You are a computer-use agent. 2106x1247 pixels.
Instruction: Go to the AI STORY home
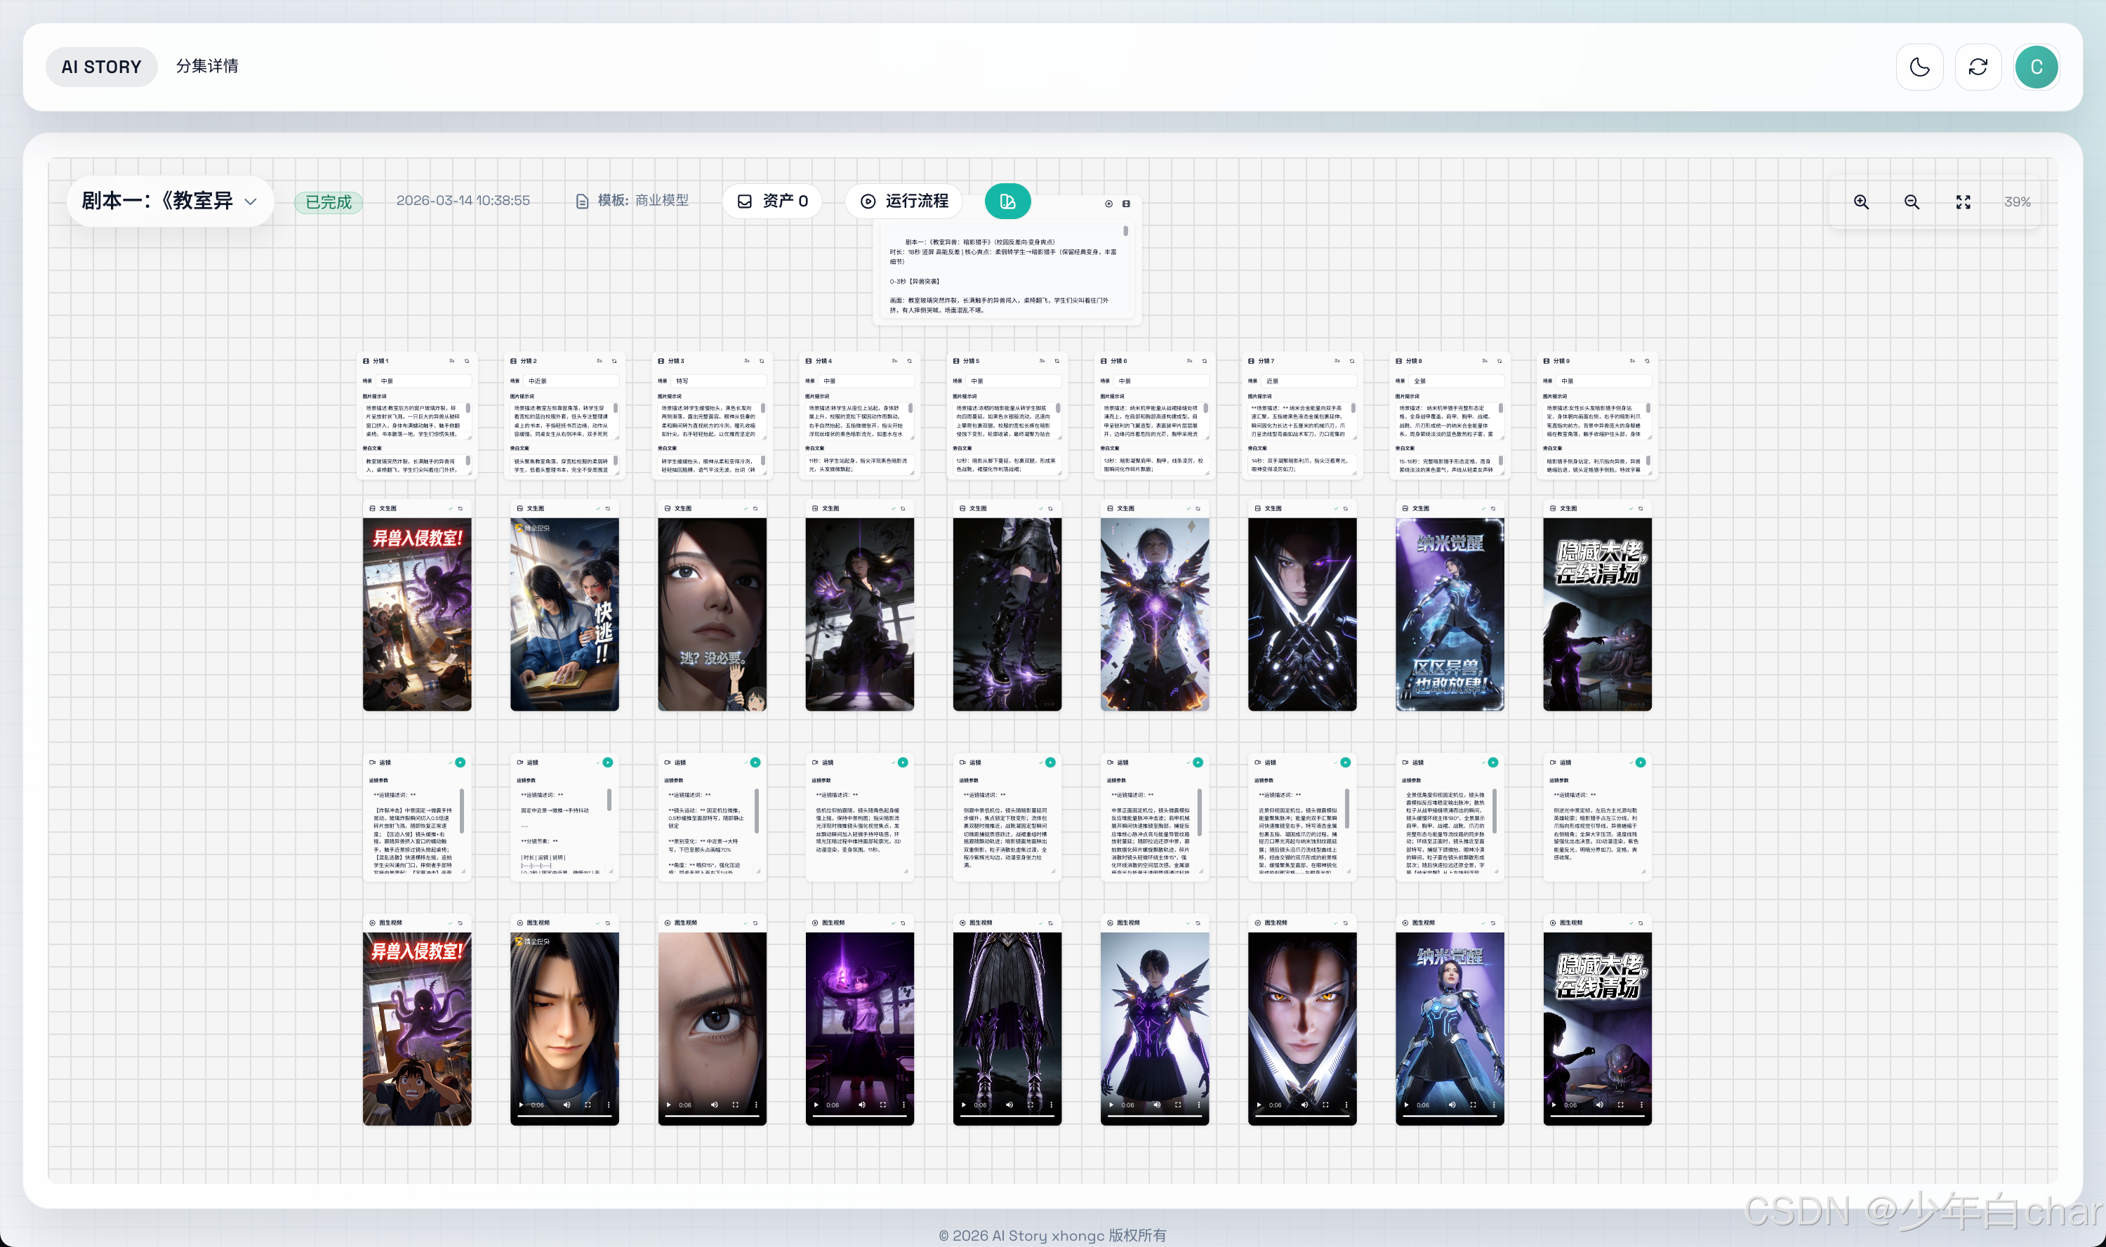coord(101,67)
